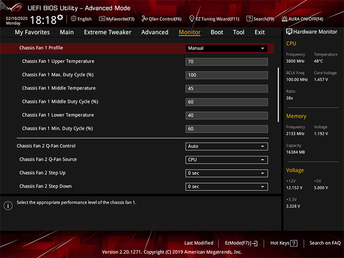Screen dimensions: 344x258
Task: Open Qfan Control(F6) fan icon
Action: click(x=144, y=19)
